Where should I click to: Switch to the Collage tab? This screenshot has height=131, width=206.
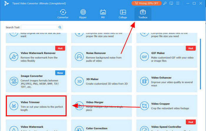[x=123, y=14]
